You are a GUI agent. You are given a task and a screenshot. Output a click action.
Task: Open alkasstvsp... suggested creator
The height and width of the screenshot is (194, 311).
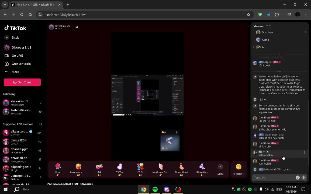click(22, 133)
